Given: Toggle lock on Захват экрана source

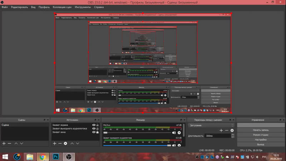Looking at the screenshot, I should coord(97,125).
